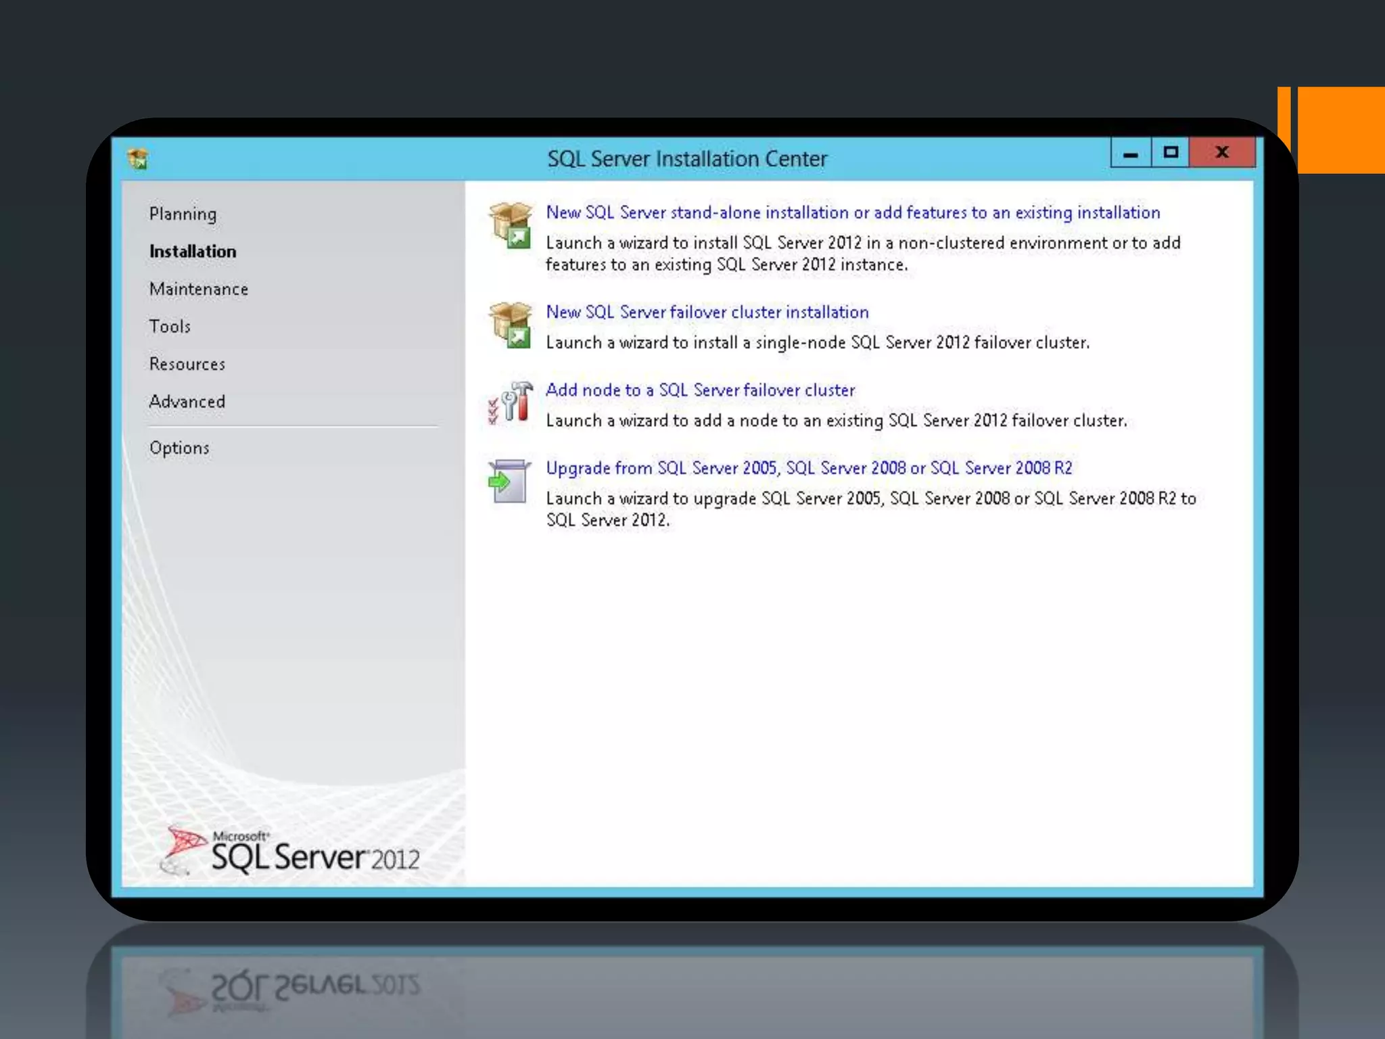Launch new SQL Server stand-alone installation link
The height and width of the screenshot is (1039, 1385).
852,212
